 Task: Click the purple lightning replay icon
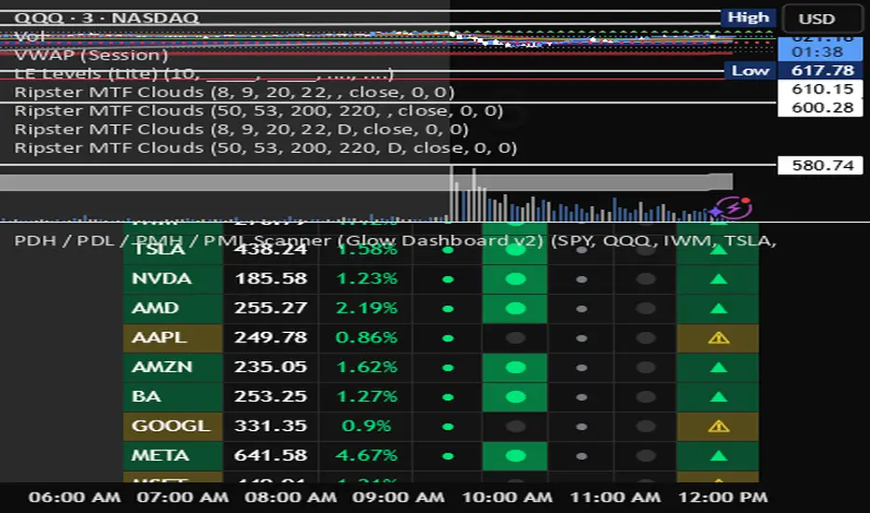click(x=733, y=208)
